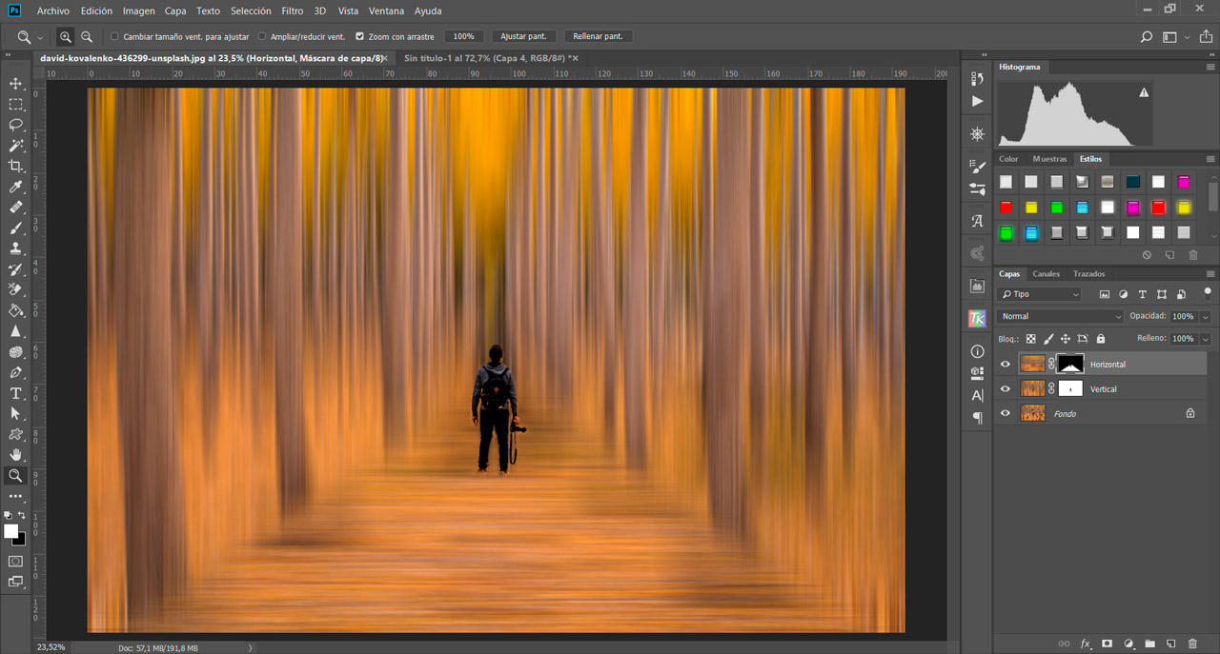The height and width of the screenshot is (654, 1220).
Task: Open the layer filter Tipo dropdown
Action: coord(1039,294)
